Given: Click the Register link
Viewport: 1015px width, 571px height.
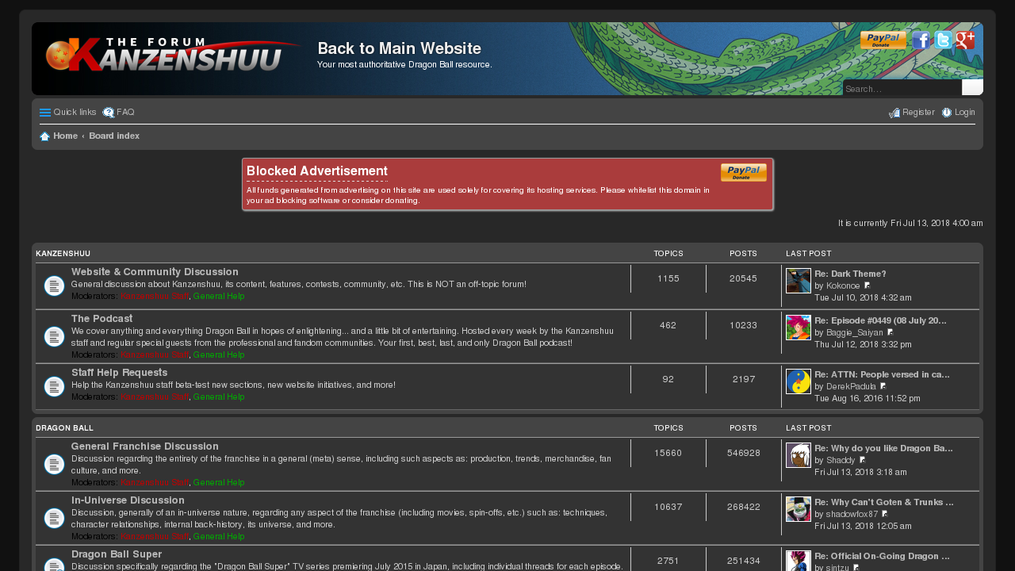Looking at the screenshot, I should (x=912, y=113).
